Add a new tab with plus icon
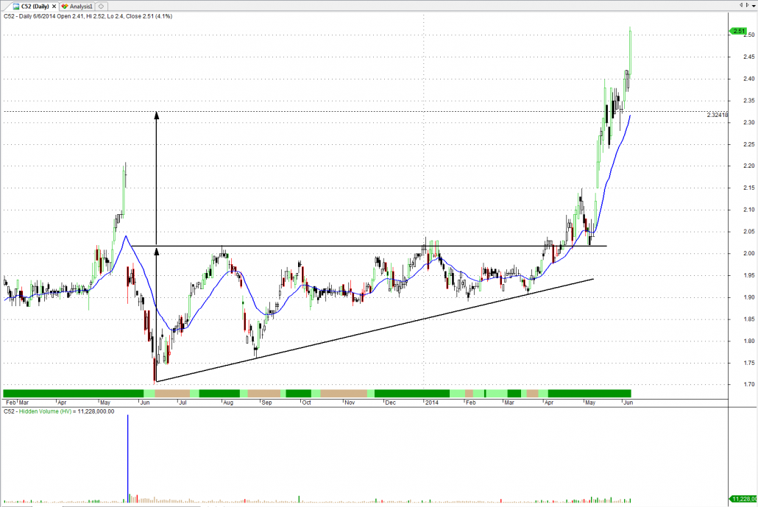 [x=101, y=6]
